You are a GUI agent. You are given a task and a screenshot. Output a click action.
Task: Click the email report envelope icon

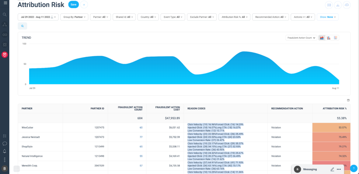[328, 5]
